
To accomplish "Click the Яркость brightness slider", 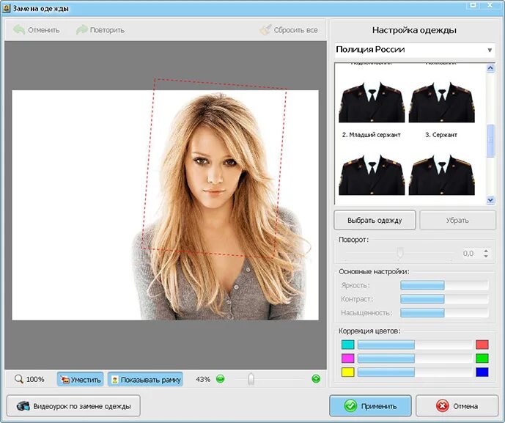I will pyautogui.click(x=444, y=285).
